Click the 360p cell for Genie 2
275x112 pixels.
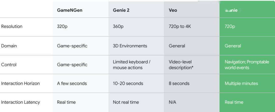coord(118,27)
